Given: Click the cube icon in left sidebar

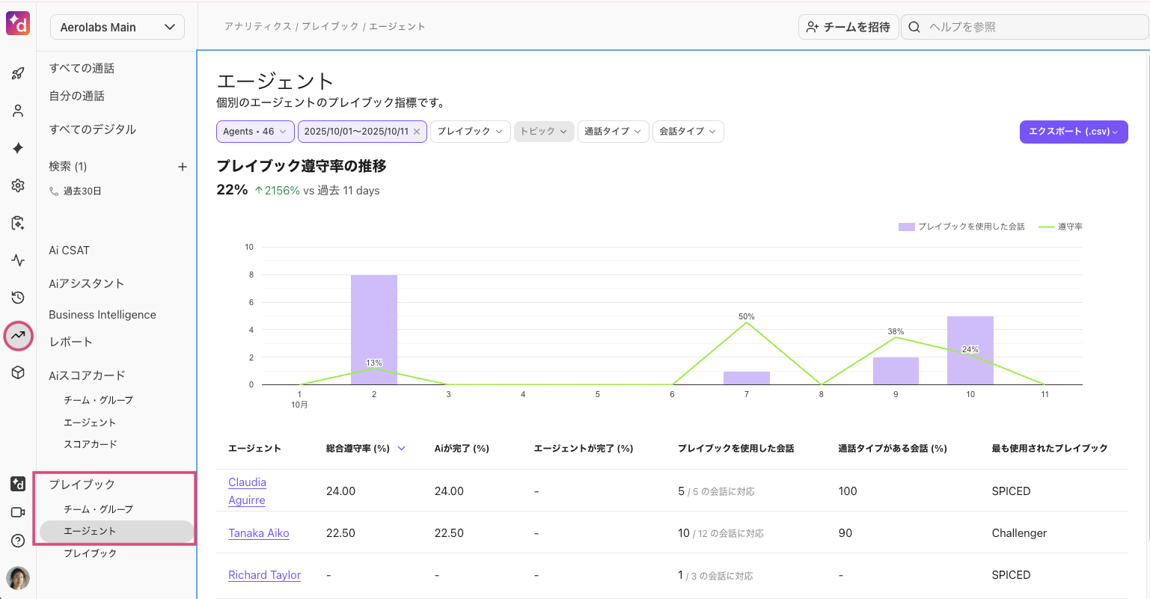Looking at the screenshot, I should point(18,372).
